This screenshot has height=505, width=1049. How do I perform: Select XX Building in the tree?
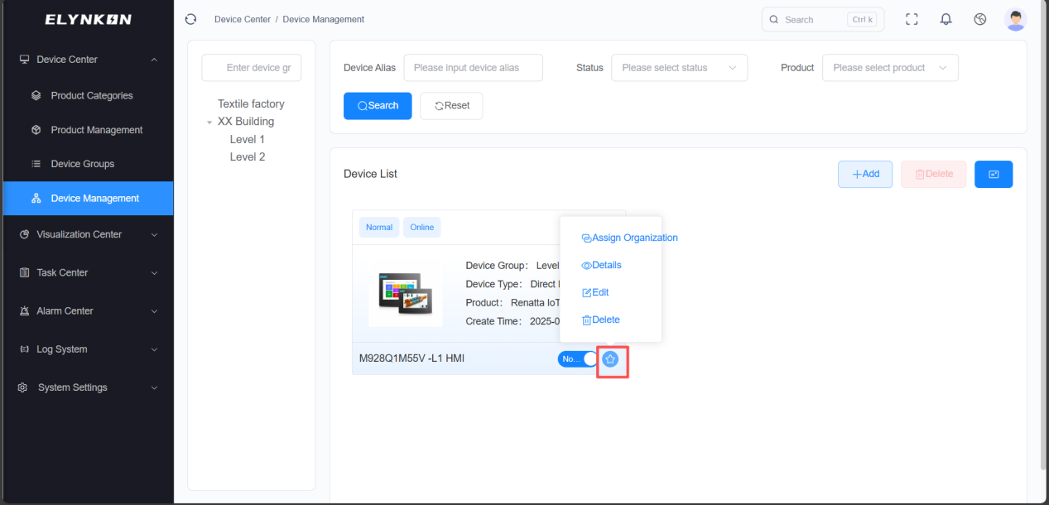(246, 122)
